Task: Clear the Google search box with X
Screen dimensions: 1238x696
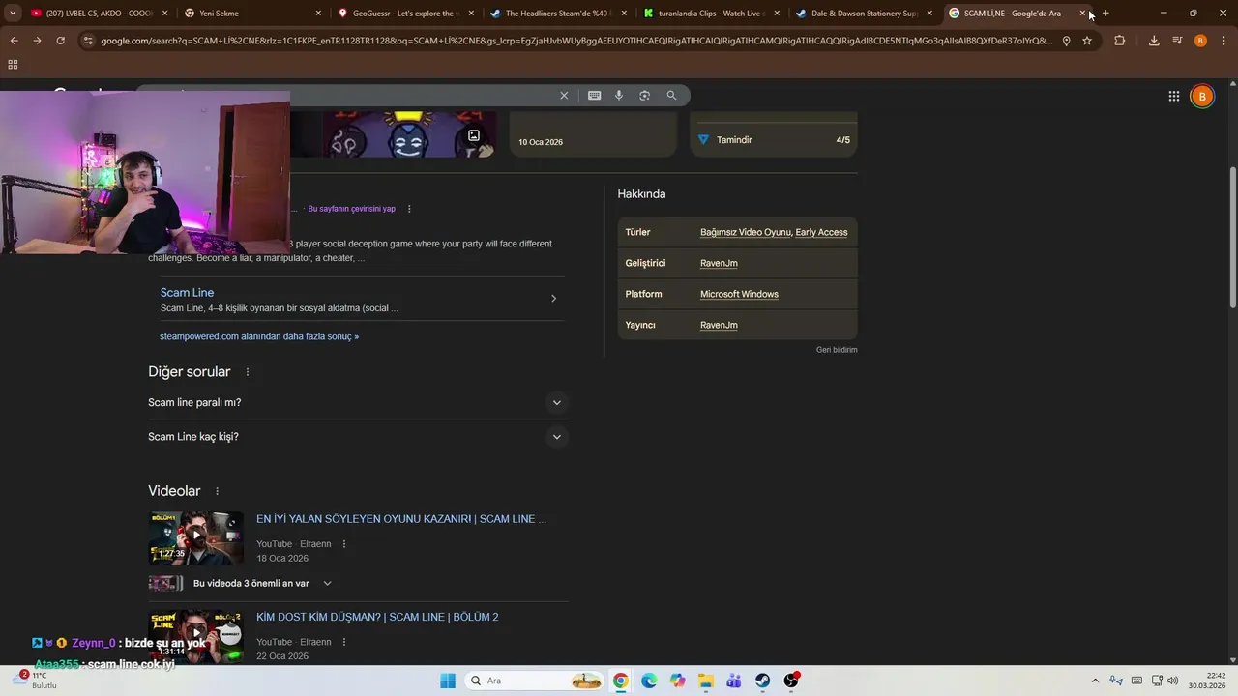Action: [x=564, y=96]
